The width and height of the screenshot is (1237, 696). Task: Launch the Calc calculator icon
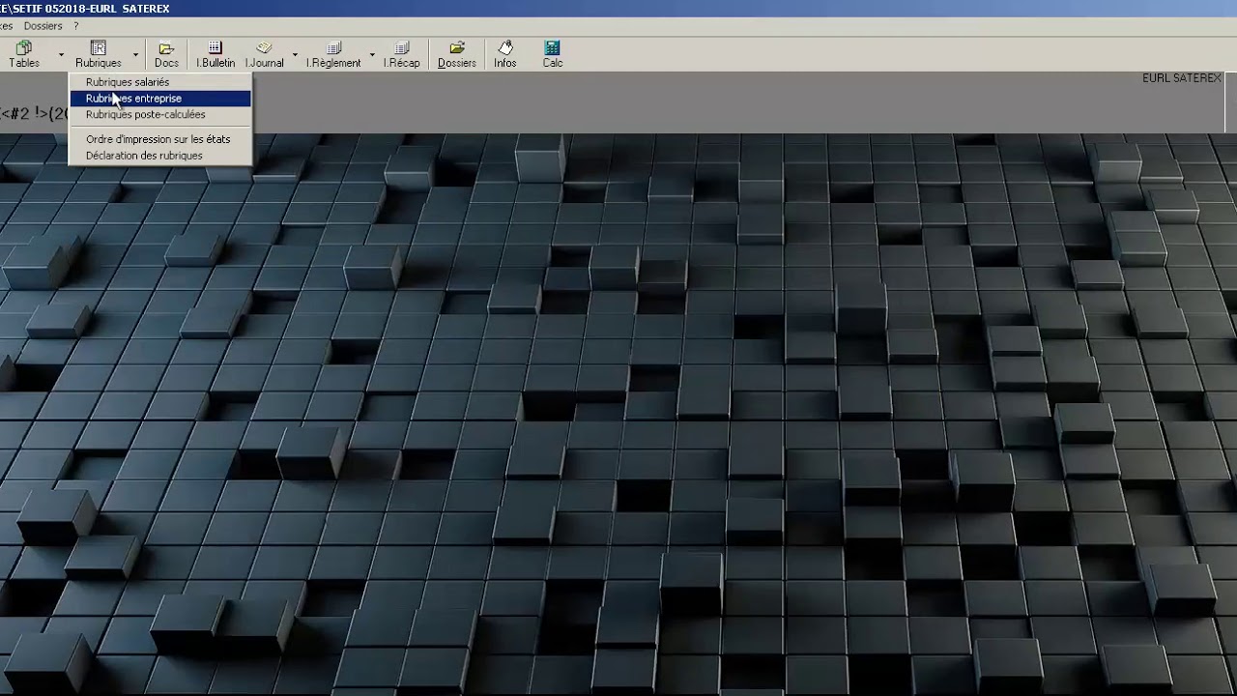click(x=553, y=54)
